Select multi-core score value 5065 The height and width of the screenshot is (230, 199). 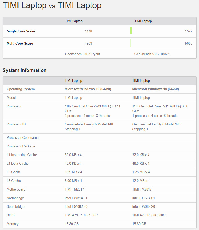tap(189, 44)
